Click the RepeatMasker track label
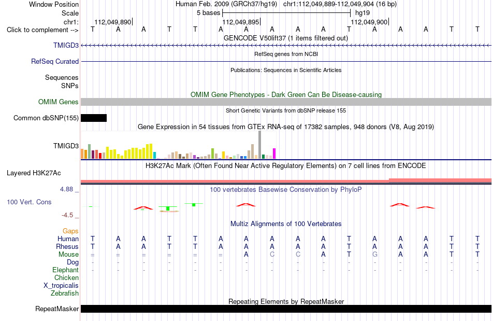The width and height of the screenshot is (492, 321). (x=57, y=309)
